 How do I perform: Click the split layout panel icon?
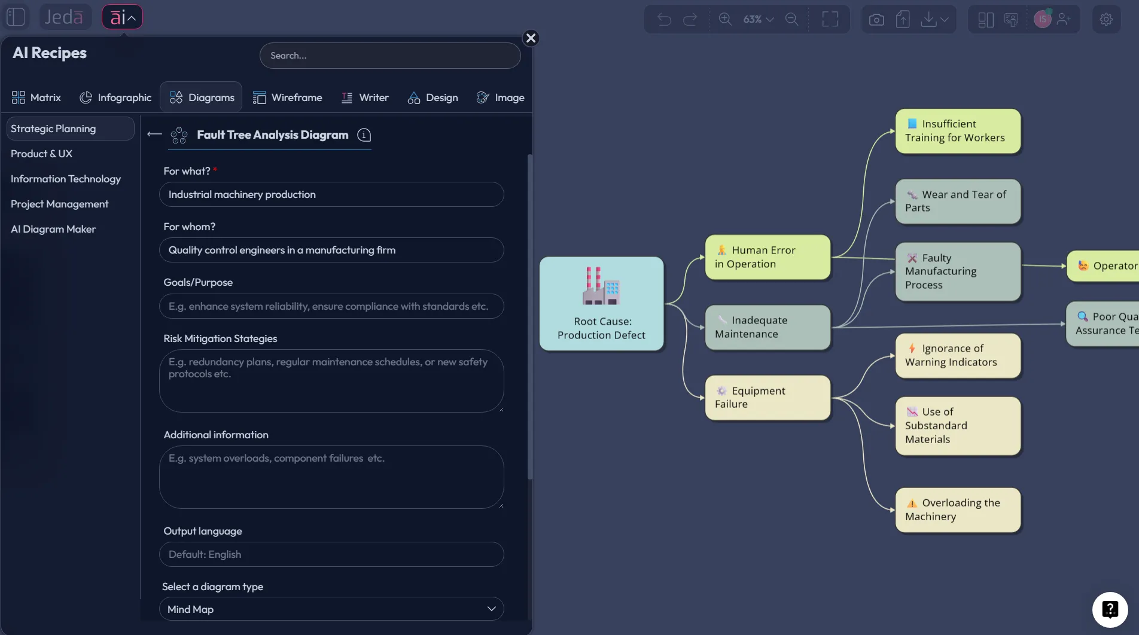(x=984, y=19)
